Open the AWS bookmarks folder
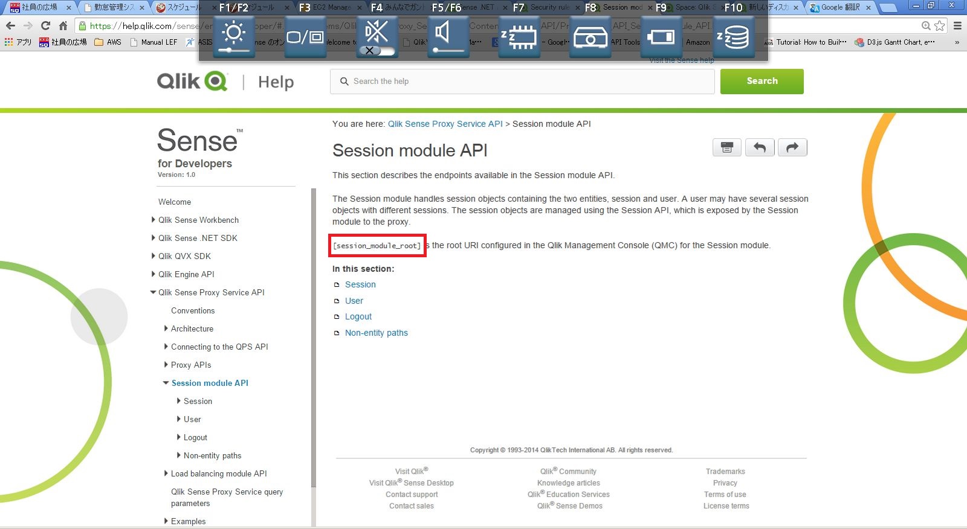Viewport: 967px width, 529px height. coord(108,42)
